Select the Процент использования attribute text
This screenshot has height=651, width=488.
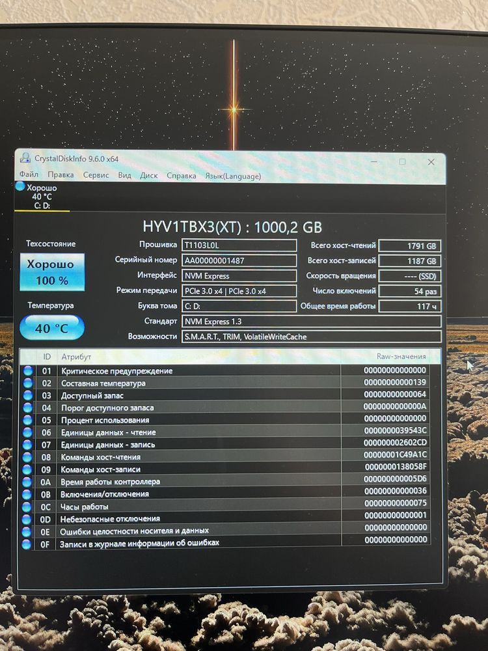pyautogui.click(x=105, y=420)
